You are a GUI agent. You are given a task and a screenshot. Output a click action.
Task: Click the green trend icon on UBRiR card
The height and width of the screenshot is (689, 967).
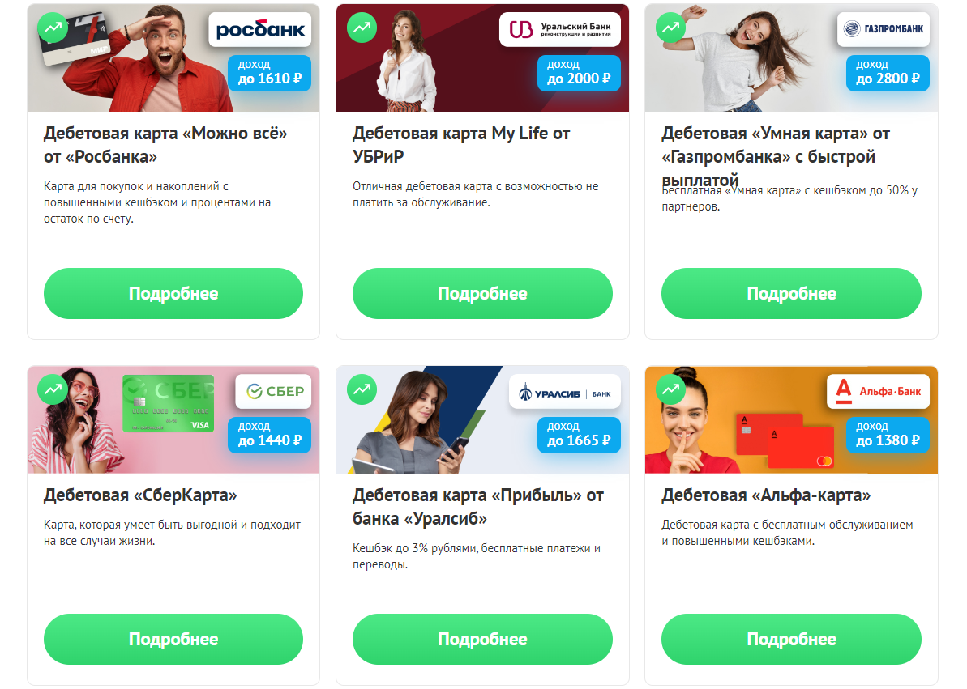click(362, 28)
